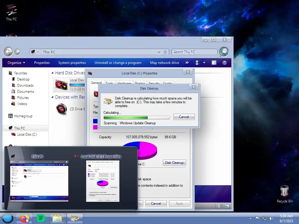
Task: Show hidden tray icons arrow
Action: (x=250, y=218)
